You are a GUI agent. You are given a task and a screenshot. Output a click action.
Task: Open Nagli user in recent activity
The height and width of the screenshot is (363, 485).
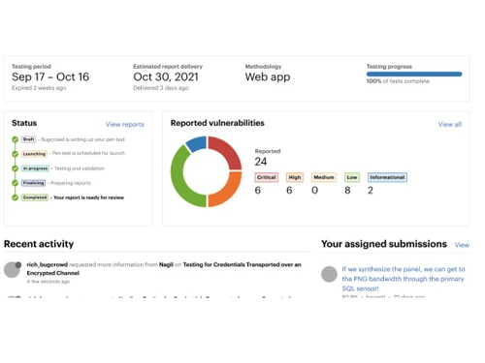point(166,264)
